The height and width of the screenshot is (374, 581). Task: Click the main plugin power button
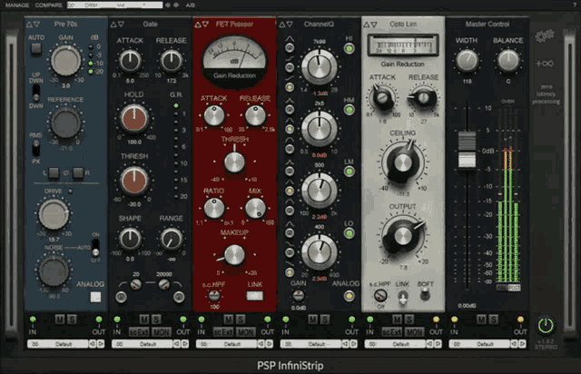pos(546,326)
